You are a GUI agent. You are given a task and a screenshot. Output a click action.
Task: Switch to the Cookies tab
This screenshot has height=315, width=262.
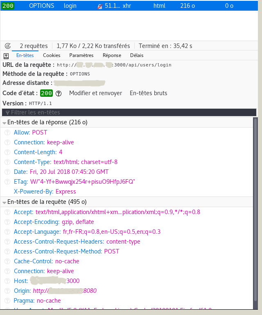click(52, 55)
